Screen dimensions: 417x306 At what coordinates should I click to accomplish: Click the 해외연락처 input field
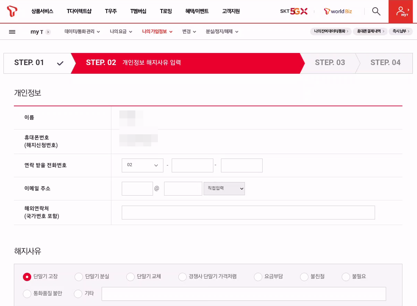(x=248, y=212)
